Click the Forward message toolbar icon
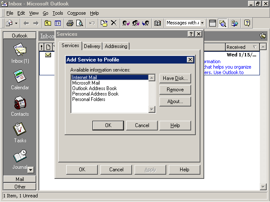The height and width of the screenshot is (202, 270). pos(146,23)
